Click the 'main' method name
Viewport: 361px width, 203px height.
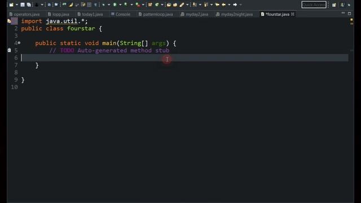tap(109, 43)
